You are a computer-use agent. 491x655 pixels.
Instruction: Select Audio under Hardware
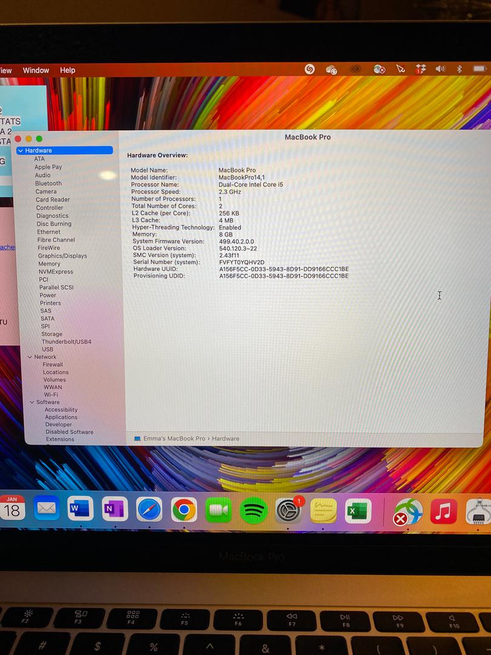(42, 175)
